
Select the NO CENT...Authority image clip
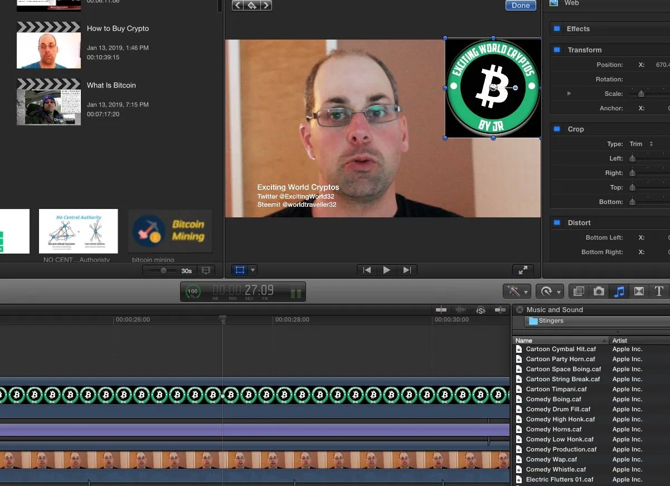pos(78,231)
